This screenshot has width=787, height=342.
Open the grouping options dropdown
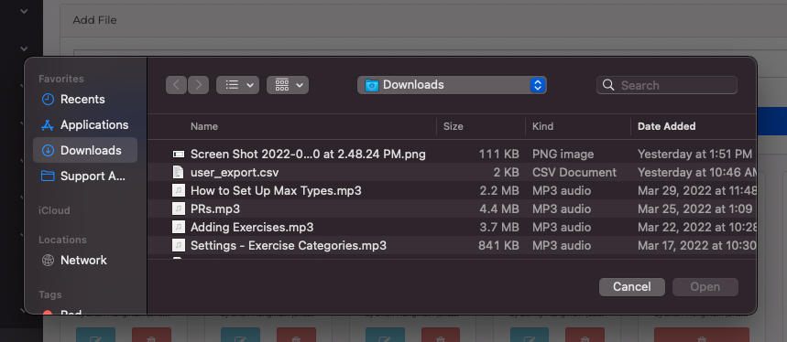(x=288, y=85)
